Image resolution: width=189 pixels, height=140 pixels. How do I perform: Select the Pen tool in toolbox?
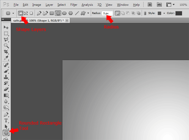point(6,114)
